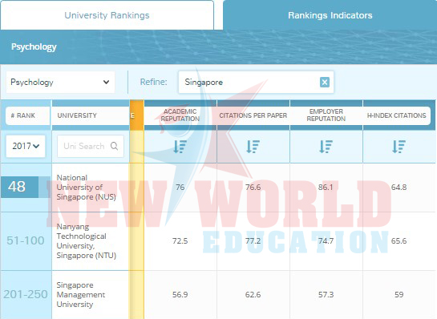Click the Psychology banner heading

(34, 46)
